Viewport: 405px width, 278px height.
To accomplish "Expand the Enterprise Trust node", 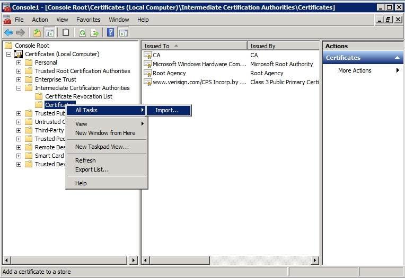I will (19, 80).
